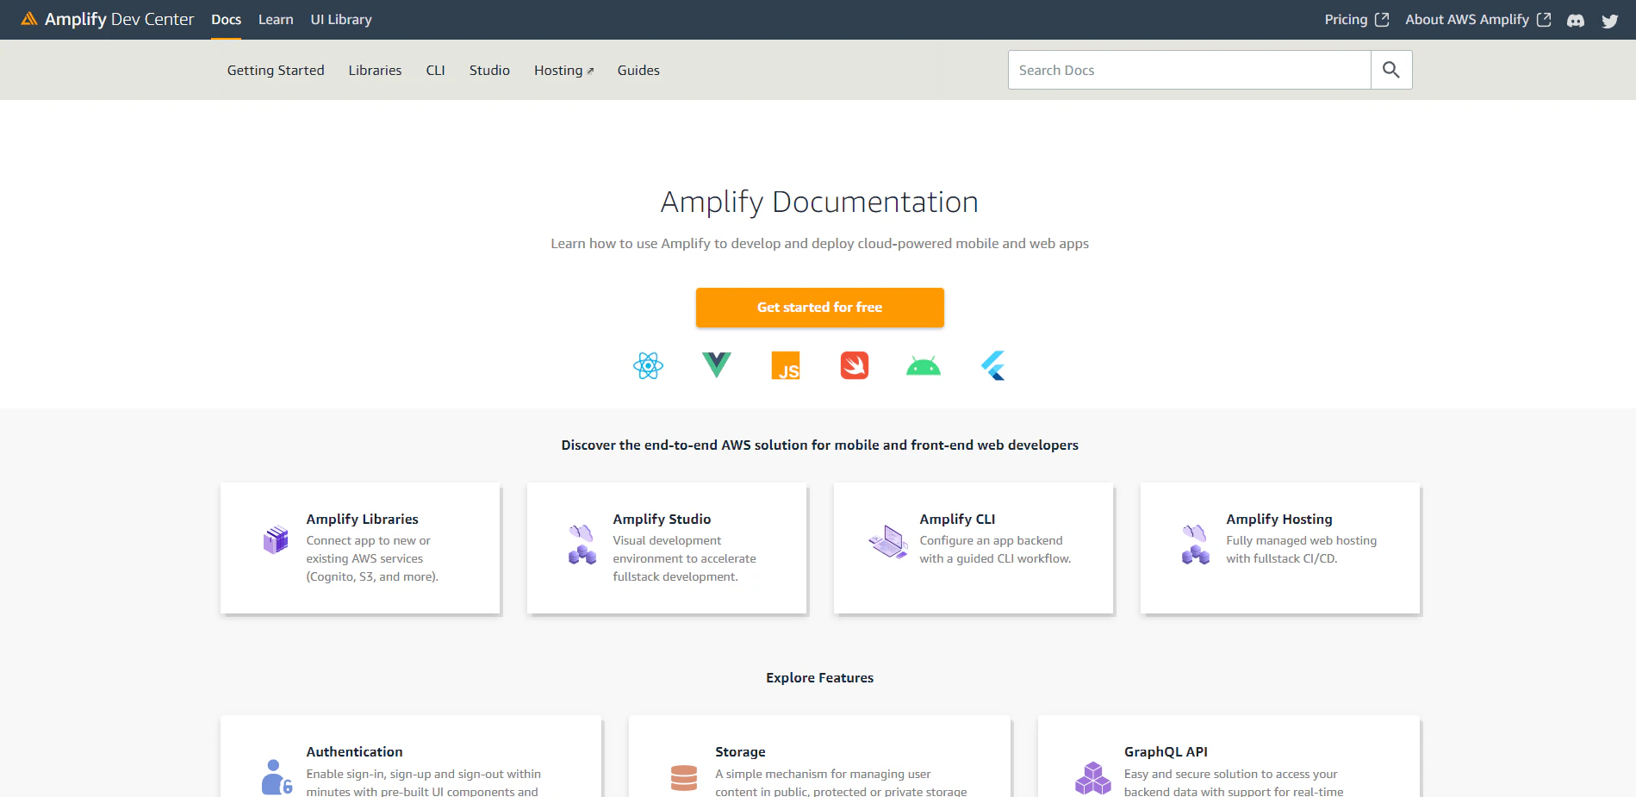Viewport: 1636px width, 797px height.
Task: Open Studio in docs navigation
Action: (489, 71)
